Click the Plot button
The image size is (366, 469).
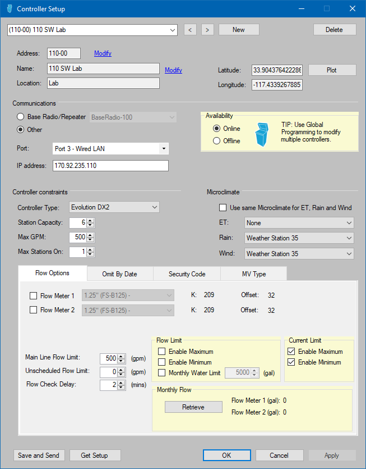point(332,70)
